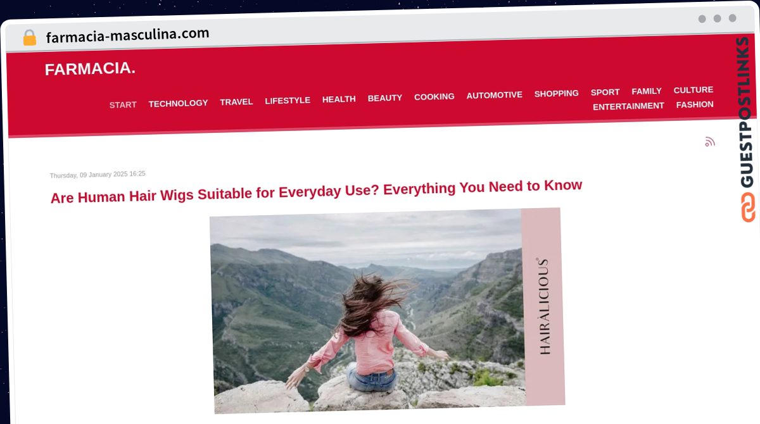
Task: Open the SPORT menu item
Action: (x=605, y=92)
